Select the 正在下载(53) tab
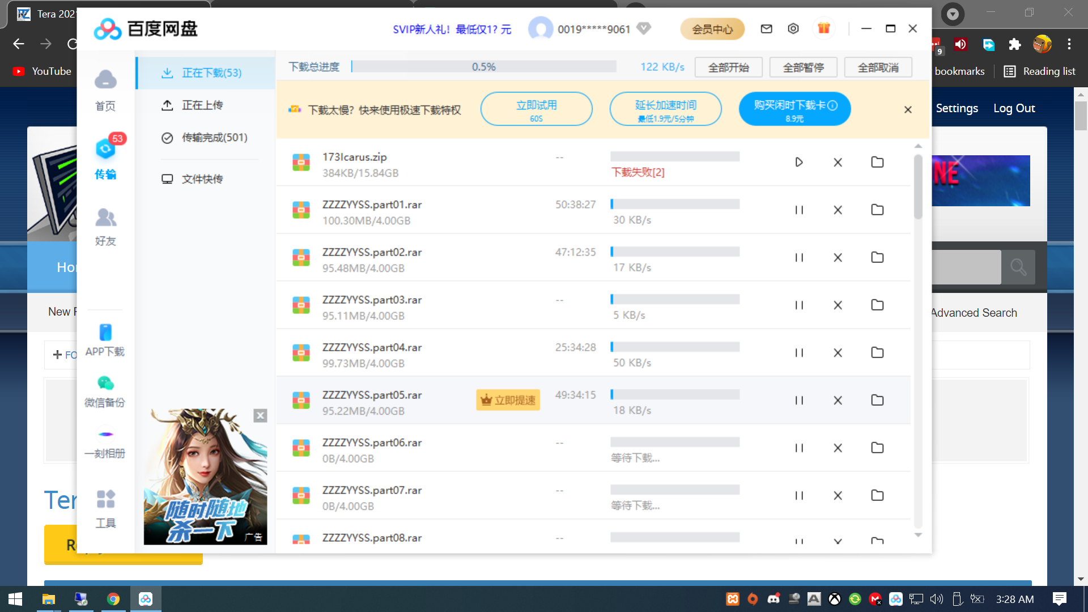The height and width of the screenshot is (612, 1088). [206, 73]
